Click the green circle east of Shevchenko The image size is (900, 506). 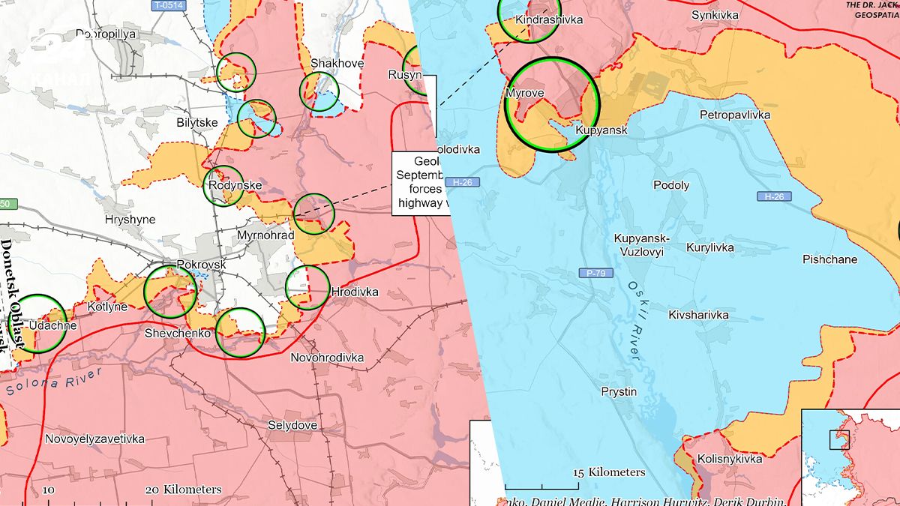pyautogui.click(x=240, y=332)
